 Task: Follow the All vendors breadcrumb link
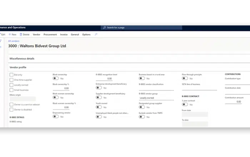14,41
